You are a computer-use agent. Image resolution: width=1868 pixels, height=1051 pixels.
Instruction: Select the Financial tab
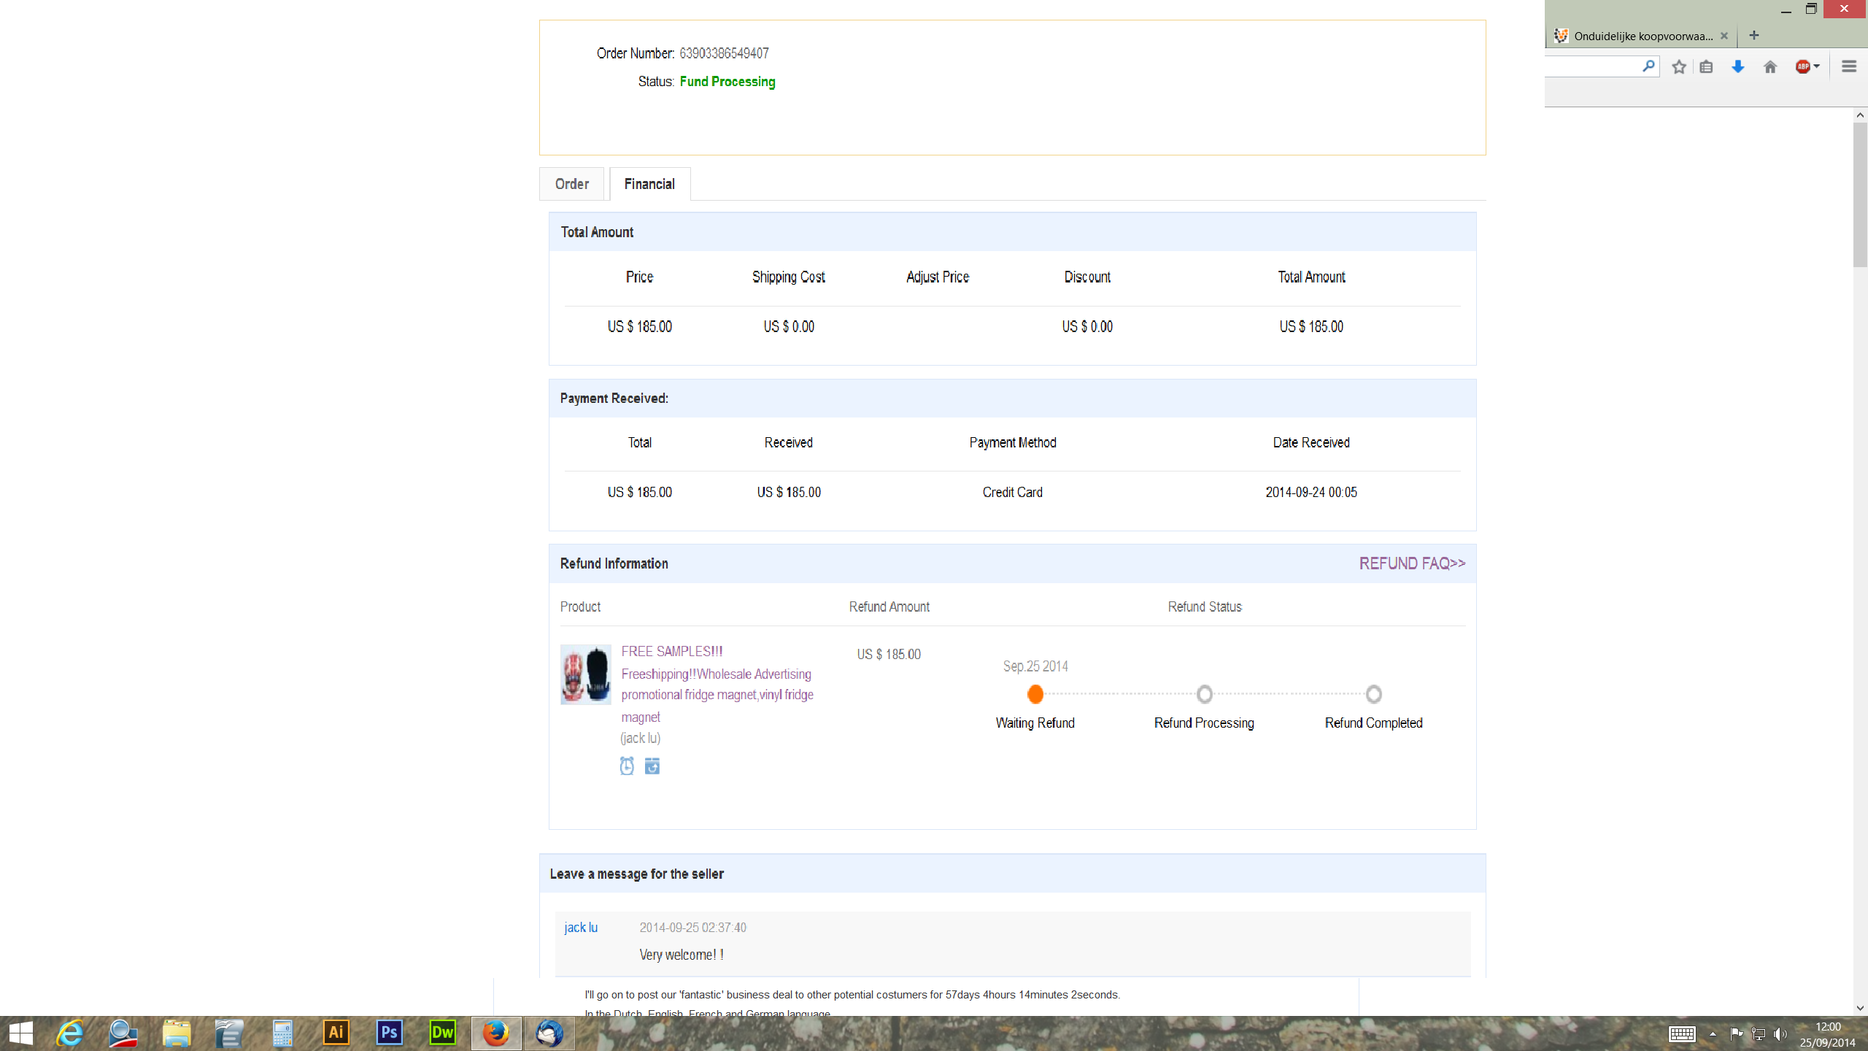(649, 184)
